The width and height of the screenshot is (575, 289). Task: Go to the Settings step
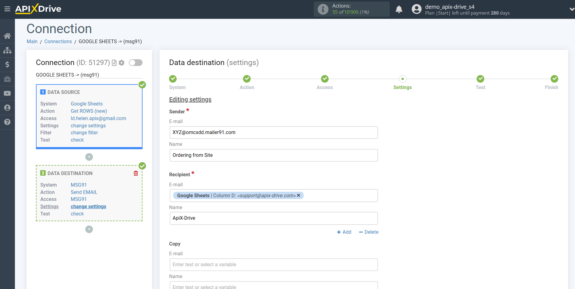[x=403, y=79]
